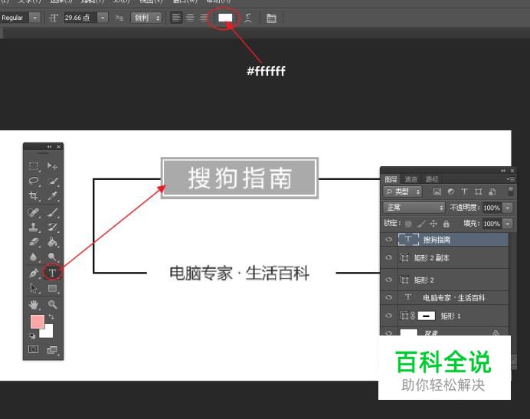Select the Rectangle shape tool
This screenshot has height=419, width=530.
[52, 288]
